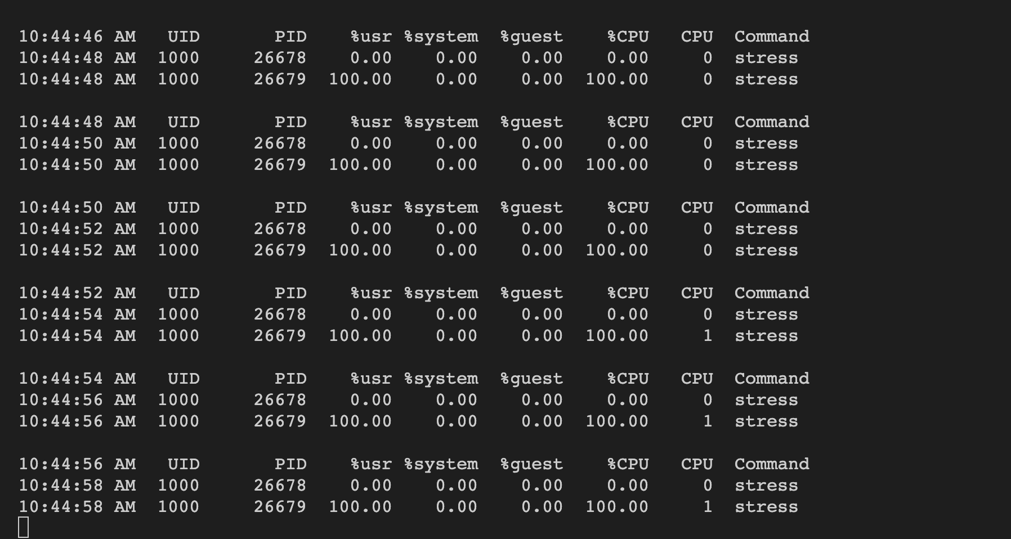Click UID 1000 in the final 26678 row
This screenshot has height=539, width=1011.
tap(178, 486)
